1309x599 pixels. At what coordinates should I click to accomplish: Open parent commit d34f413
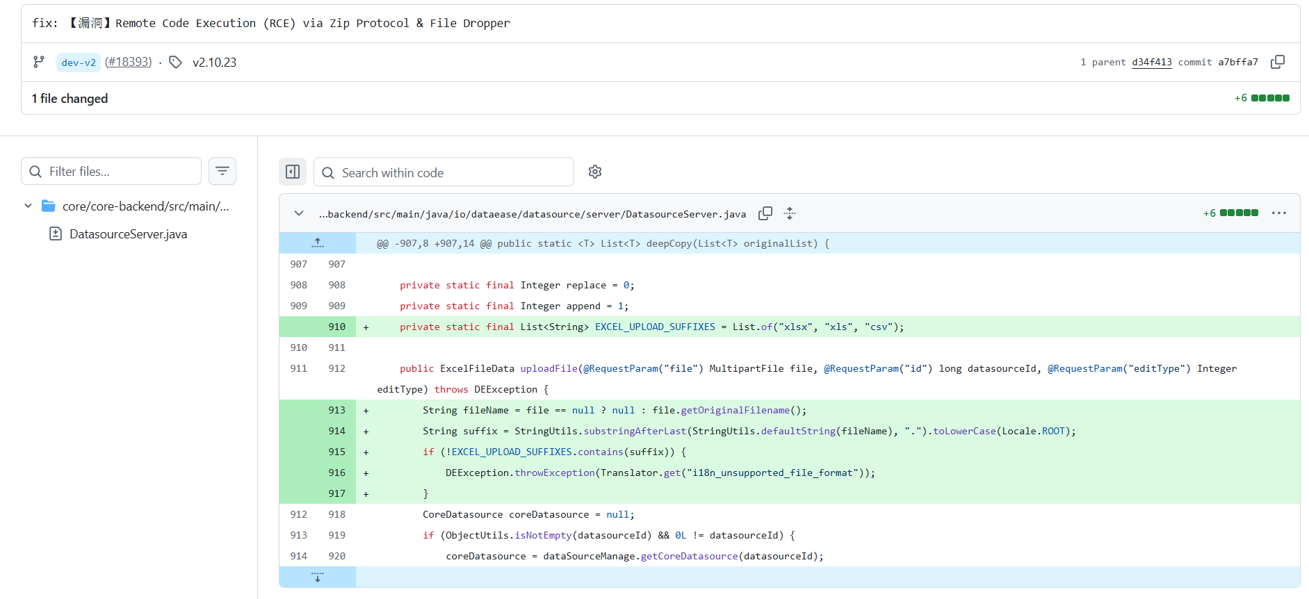(x=1152, y=62)
